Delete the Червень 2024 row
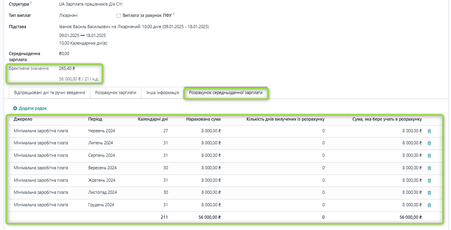Screen dimensions: 451x230 (429, 131)
